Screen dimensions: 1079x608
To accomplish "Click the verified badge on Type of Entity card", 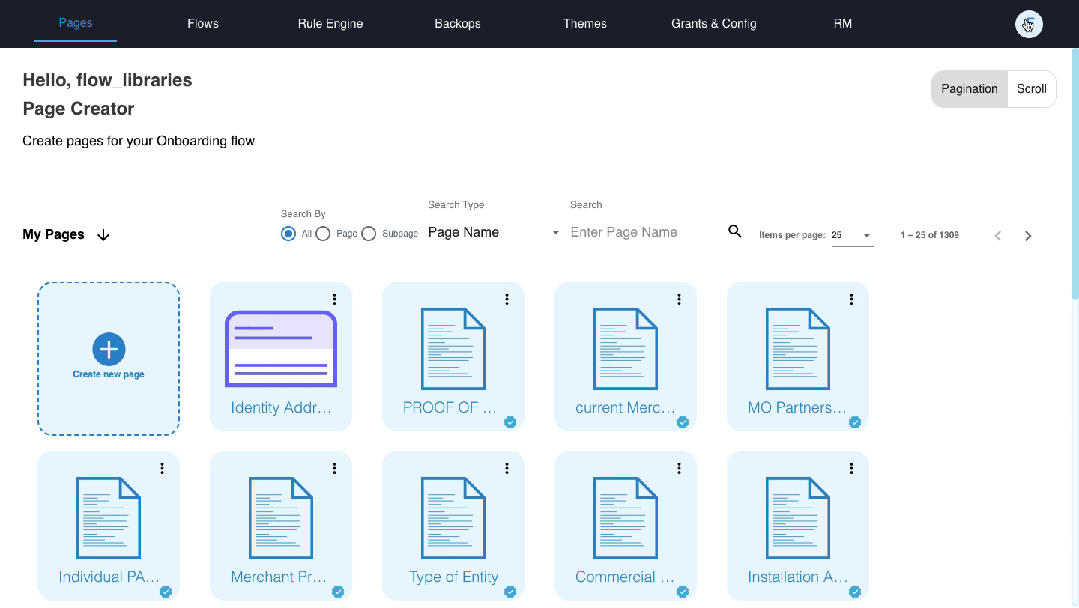I will (510, 592).
